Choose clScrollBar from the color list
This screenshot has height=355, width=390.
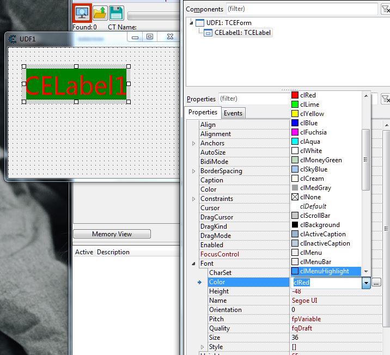point(326,216)
